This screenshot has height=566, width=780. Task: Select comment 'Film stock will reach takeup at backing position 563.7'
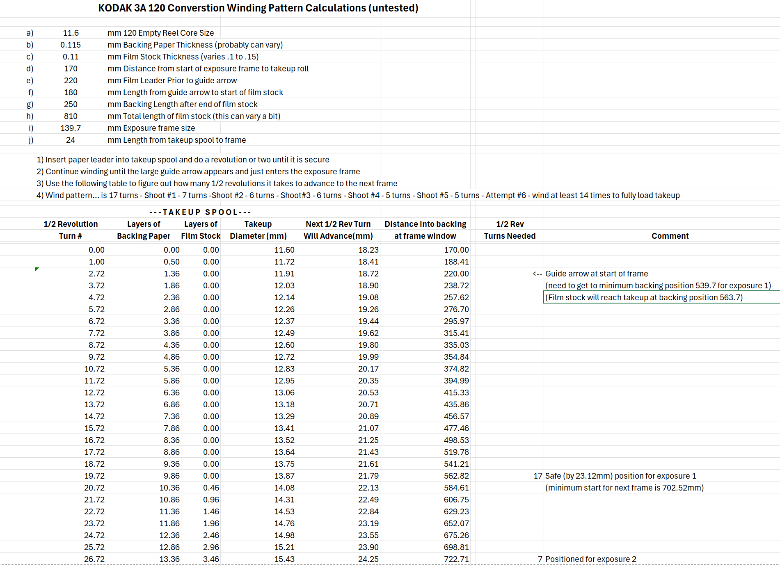pos(644,297)
